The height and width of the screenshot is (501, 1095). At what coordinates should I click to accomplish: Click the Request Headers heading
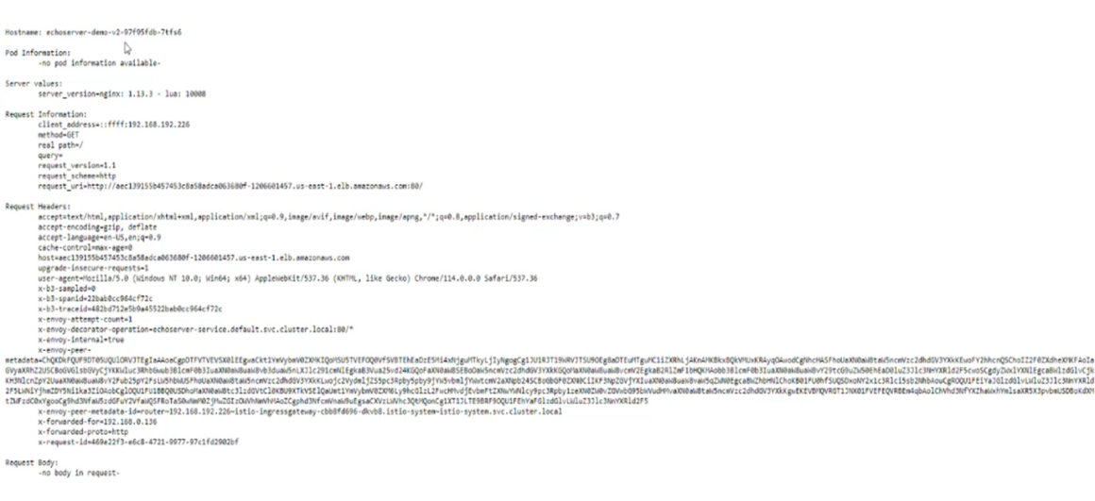point(38,207)
